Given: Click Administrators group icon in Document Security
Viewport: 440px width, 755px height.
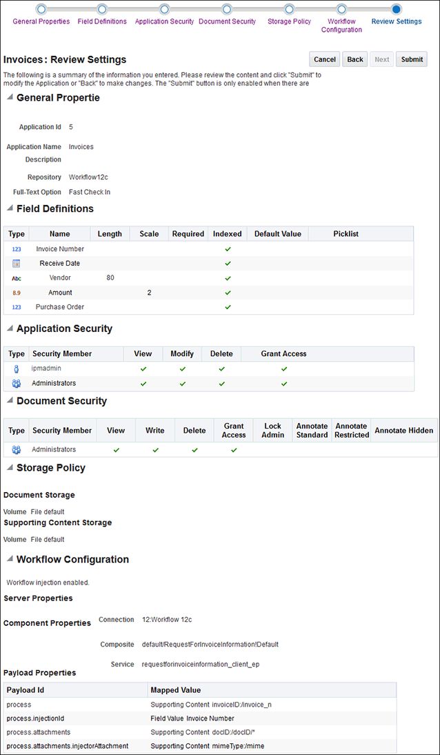Looking at the screenshot, I should point(17,450).
